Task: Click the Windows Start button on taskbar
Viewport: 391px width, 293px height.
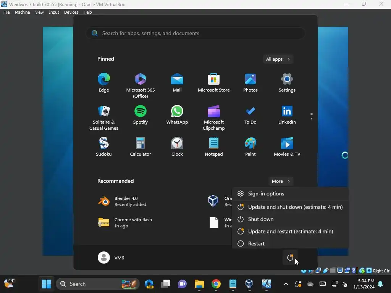Action: pyautogui.click(x=46, y=284)
